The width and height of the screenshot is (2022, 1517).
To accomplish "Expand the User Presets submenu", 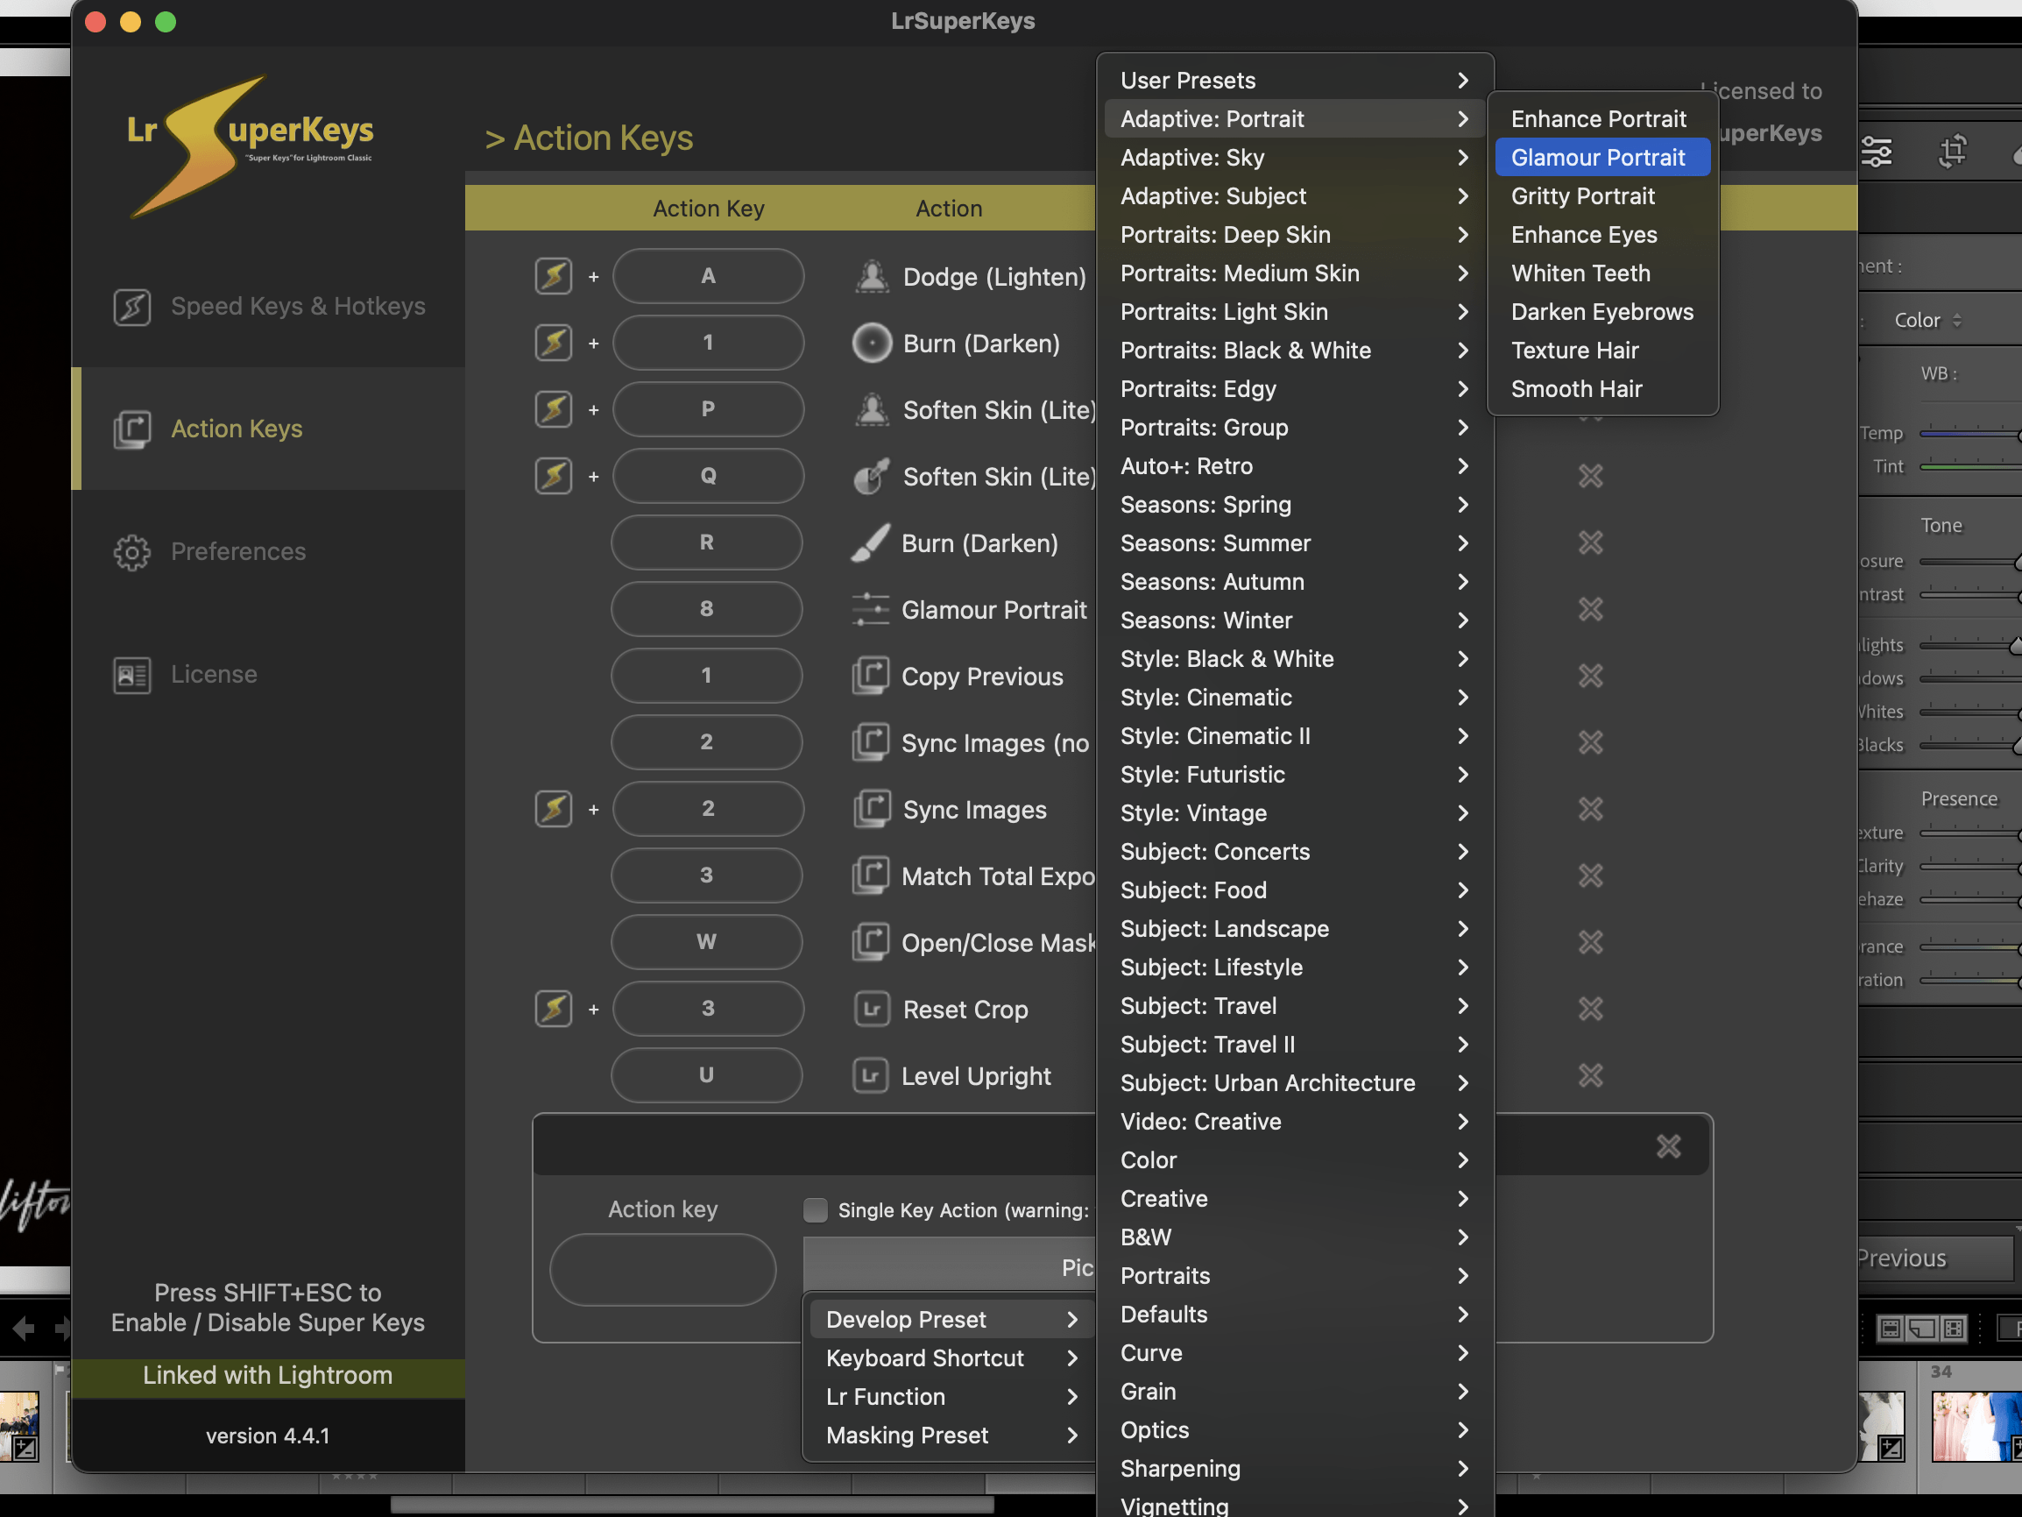I will tap(1294, 81).
